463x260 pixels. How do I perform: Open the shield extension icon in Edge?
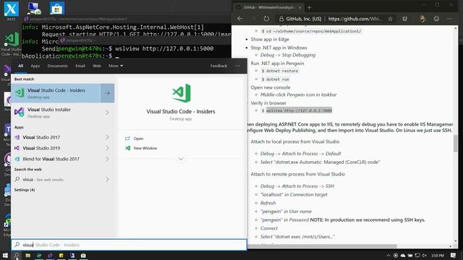(x=404, y=19)
